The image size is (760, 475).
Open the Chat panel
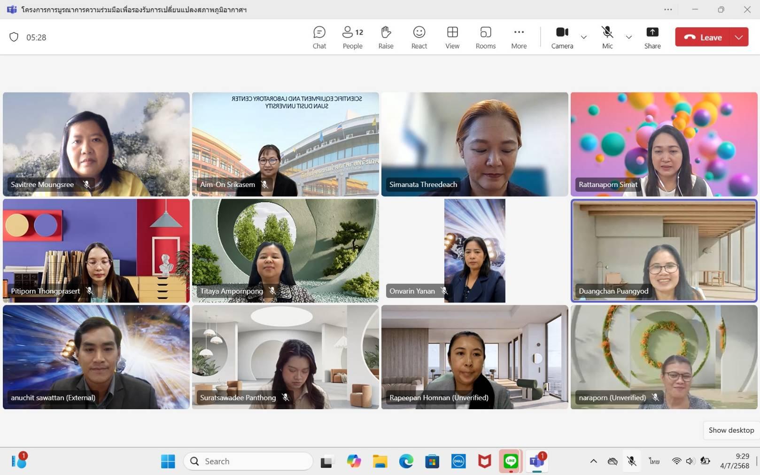click(x=319, y=37)
